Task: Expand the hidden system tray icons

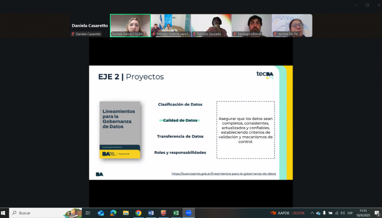Action: point(312,213)
